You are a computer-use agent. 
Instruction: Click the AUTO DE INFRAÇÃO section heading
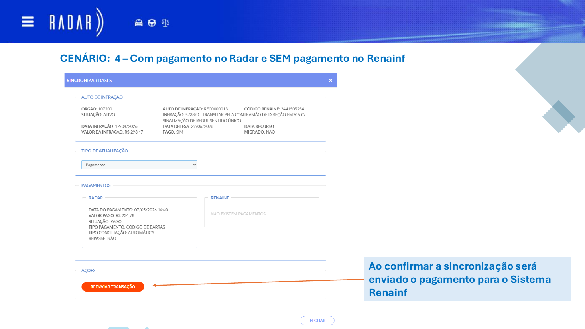tap(102, 97)
